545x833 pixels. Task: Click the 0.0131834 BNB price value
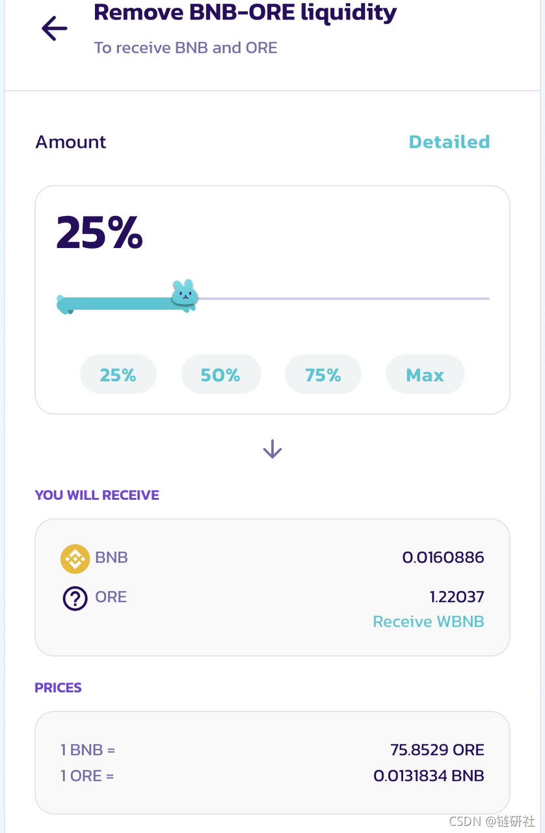(x=429, y=776)
